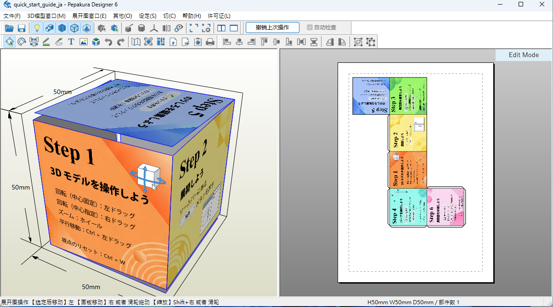553x307 pixels.
Task: Open the 设定(S) menu
Action: (147, 16)
